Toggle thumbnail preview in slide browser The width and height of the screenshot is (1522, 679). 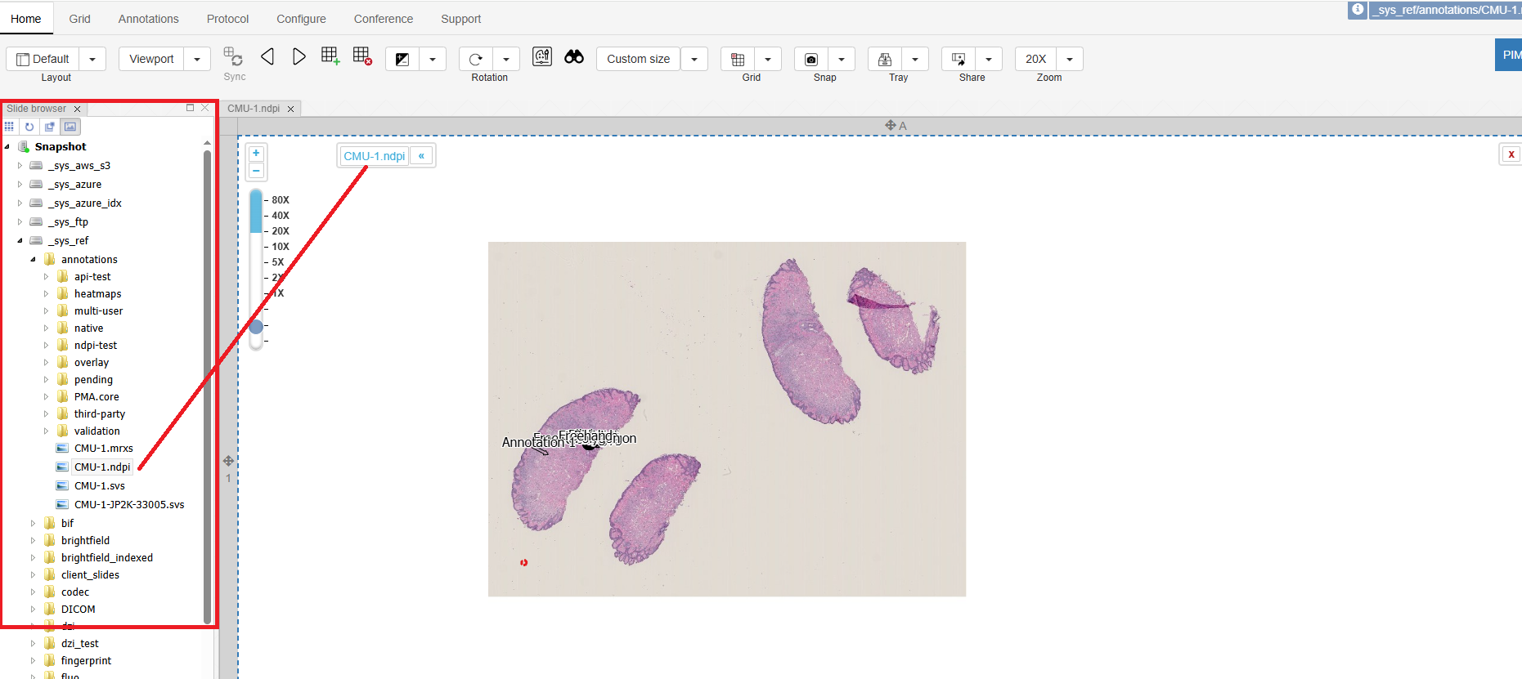(x=70, y=127)
